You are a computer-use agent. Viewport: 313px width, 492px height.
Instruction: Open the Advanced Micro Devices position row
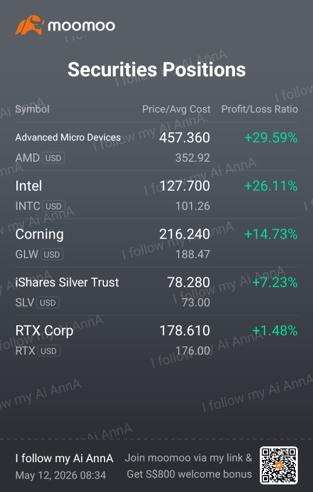click(x=156, y=146)
